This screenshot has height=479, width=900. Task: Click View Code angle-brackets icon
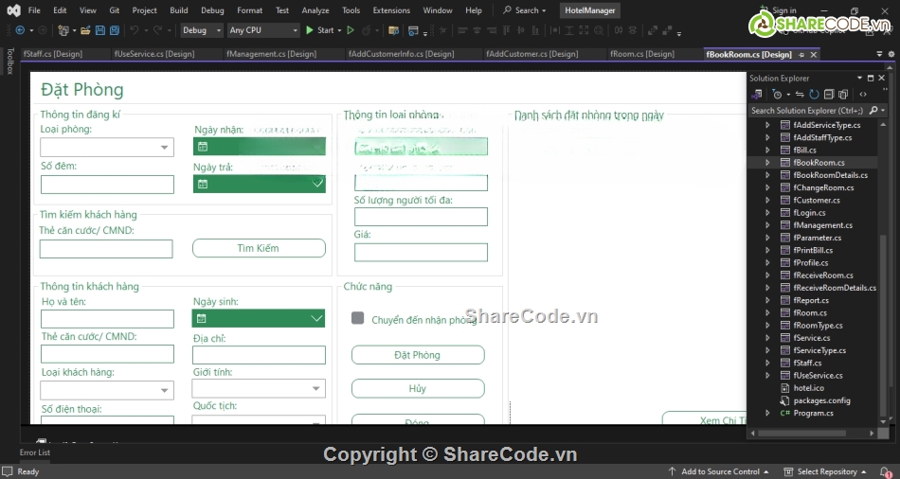pyautogui.click(x=863, y=94)
